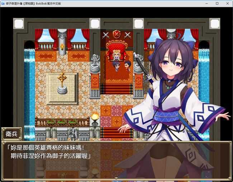The height and width of the screenshot is (182, 233).
Task: Click the wall torch on the left pillar
Action: [x=62, y=47]
